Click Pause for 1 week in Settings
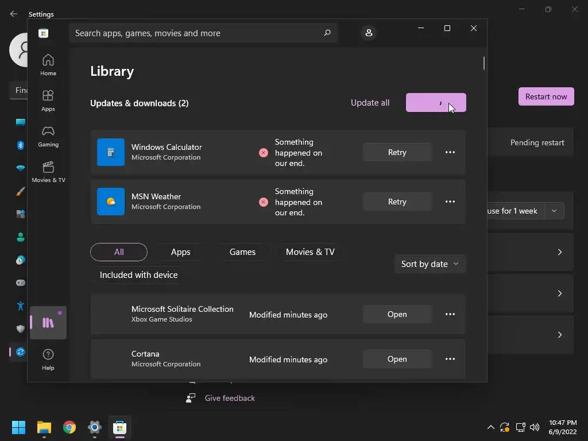The width and height of the screenshot is (588, 441). [x=516, y=211]
